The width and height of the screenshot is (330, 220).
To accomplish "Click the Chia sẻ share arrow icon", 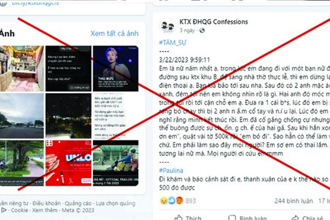I will tap(295, 218).
